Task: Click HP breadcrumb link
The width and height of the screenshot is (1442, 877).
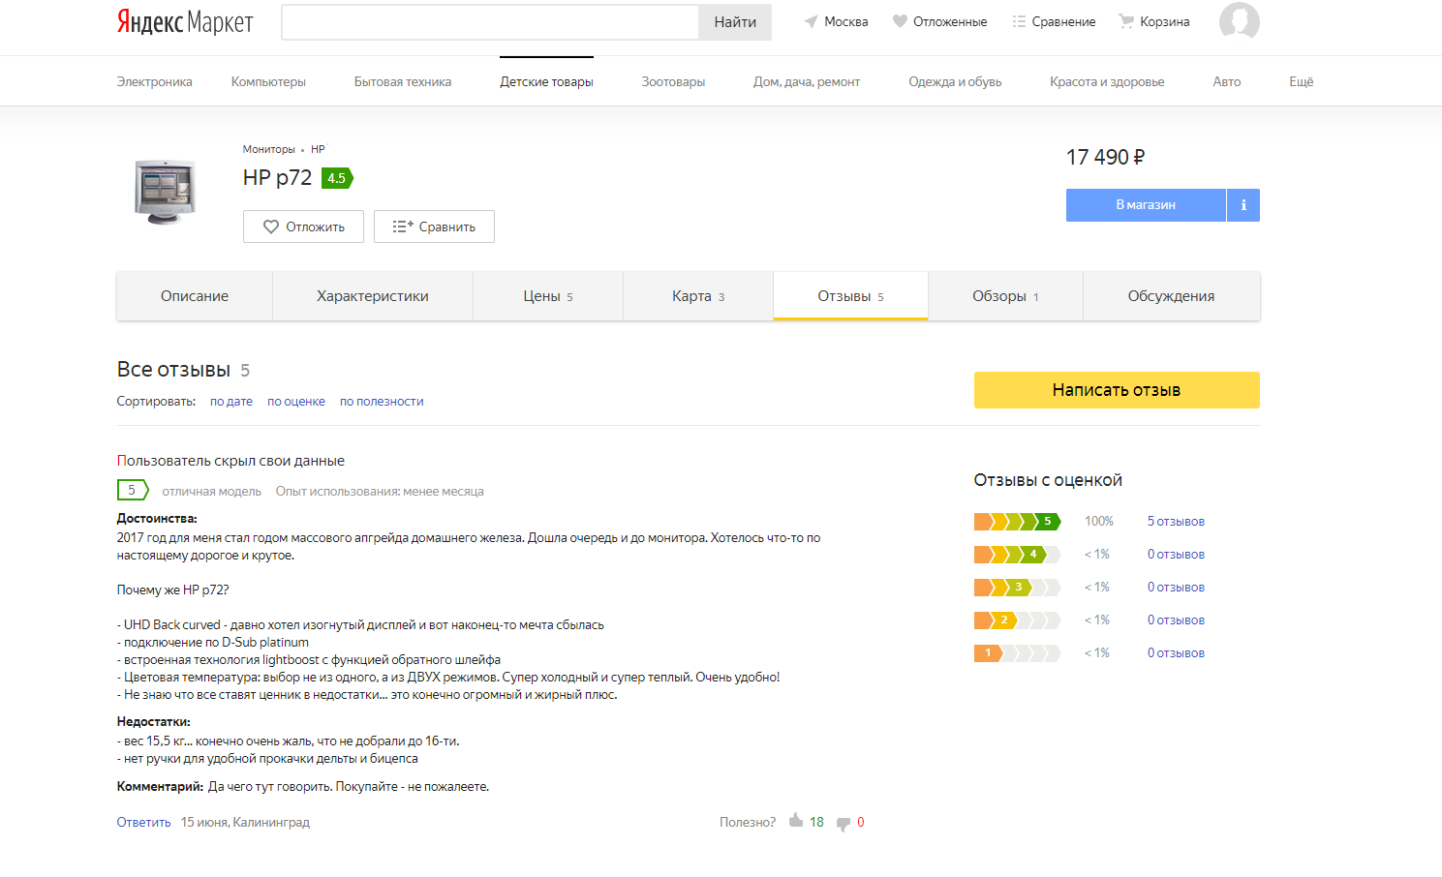Action: coord(318,149)
